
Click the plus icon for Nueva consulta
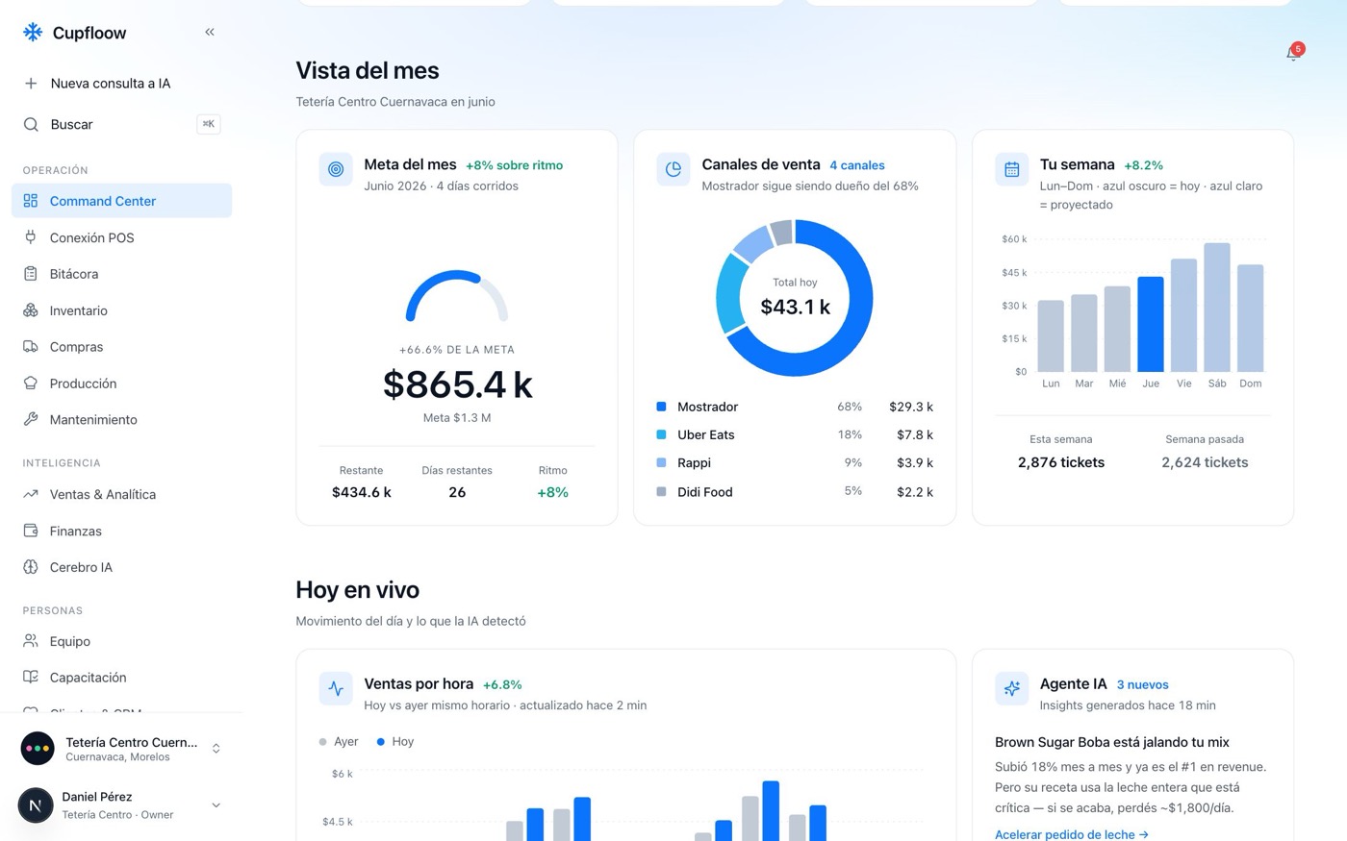[x=31, y=84]
